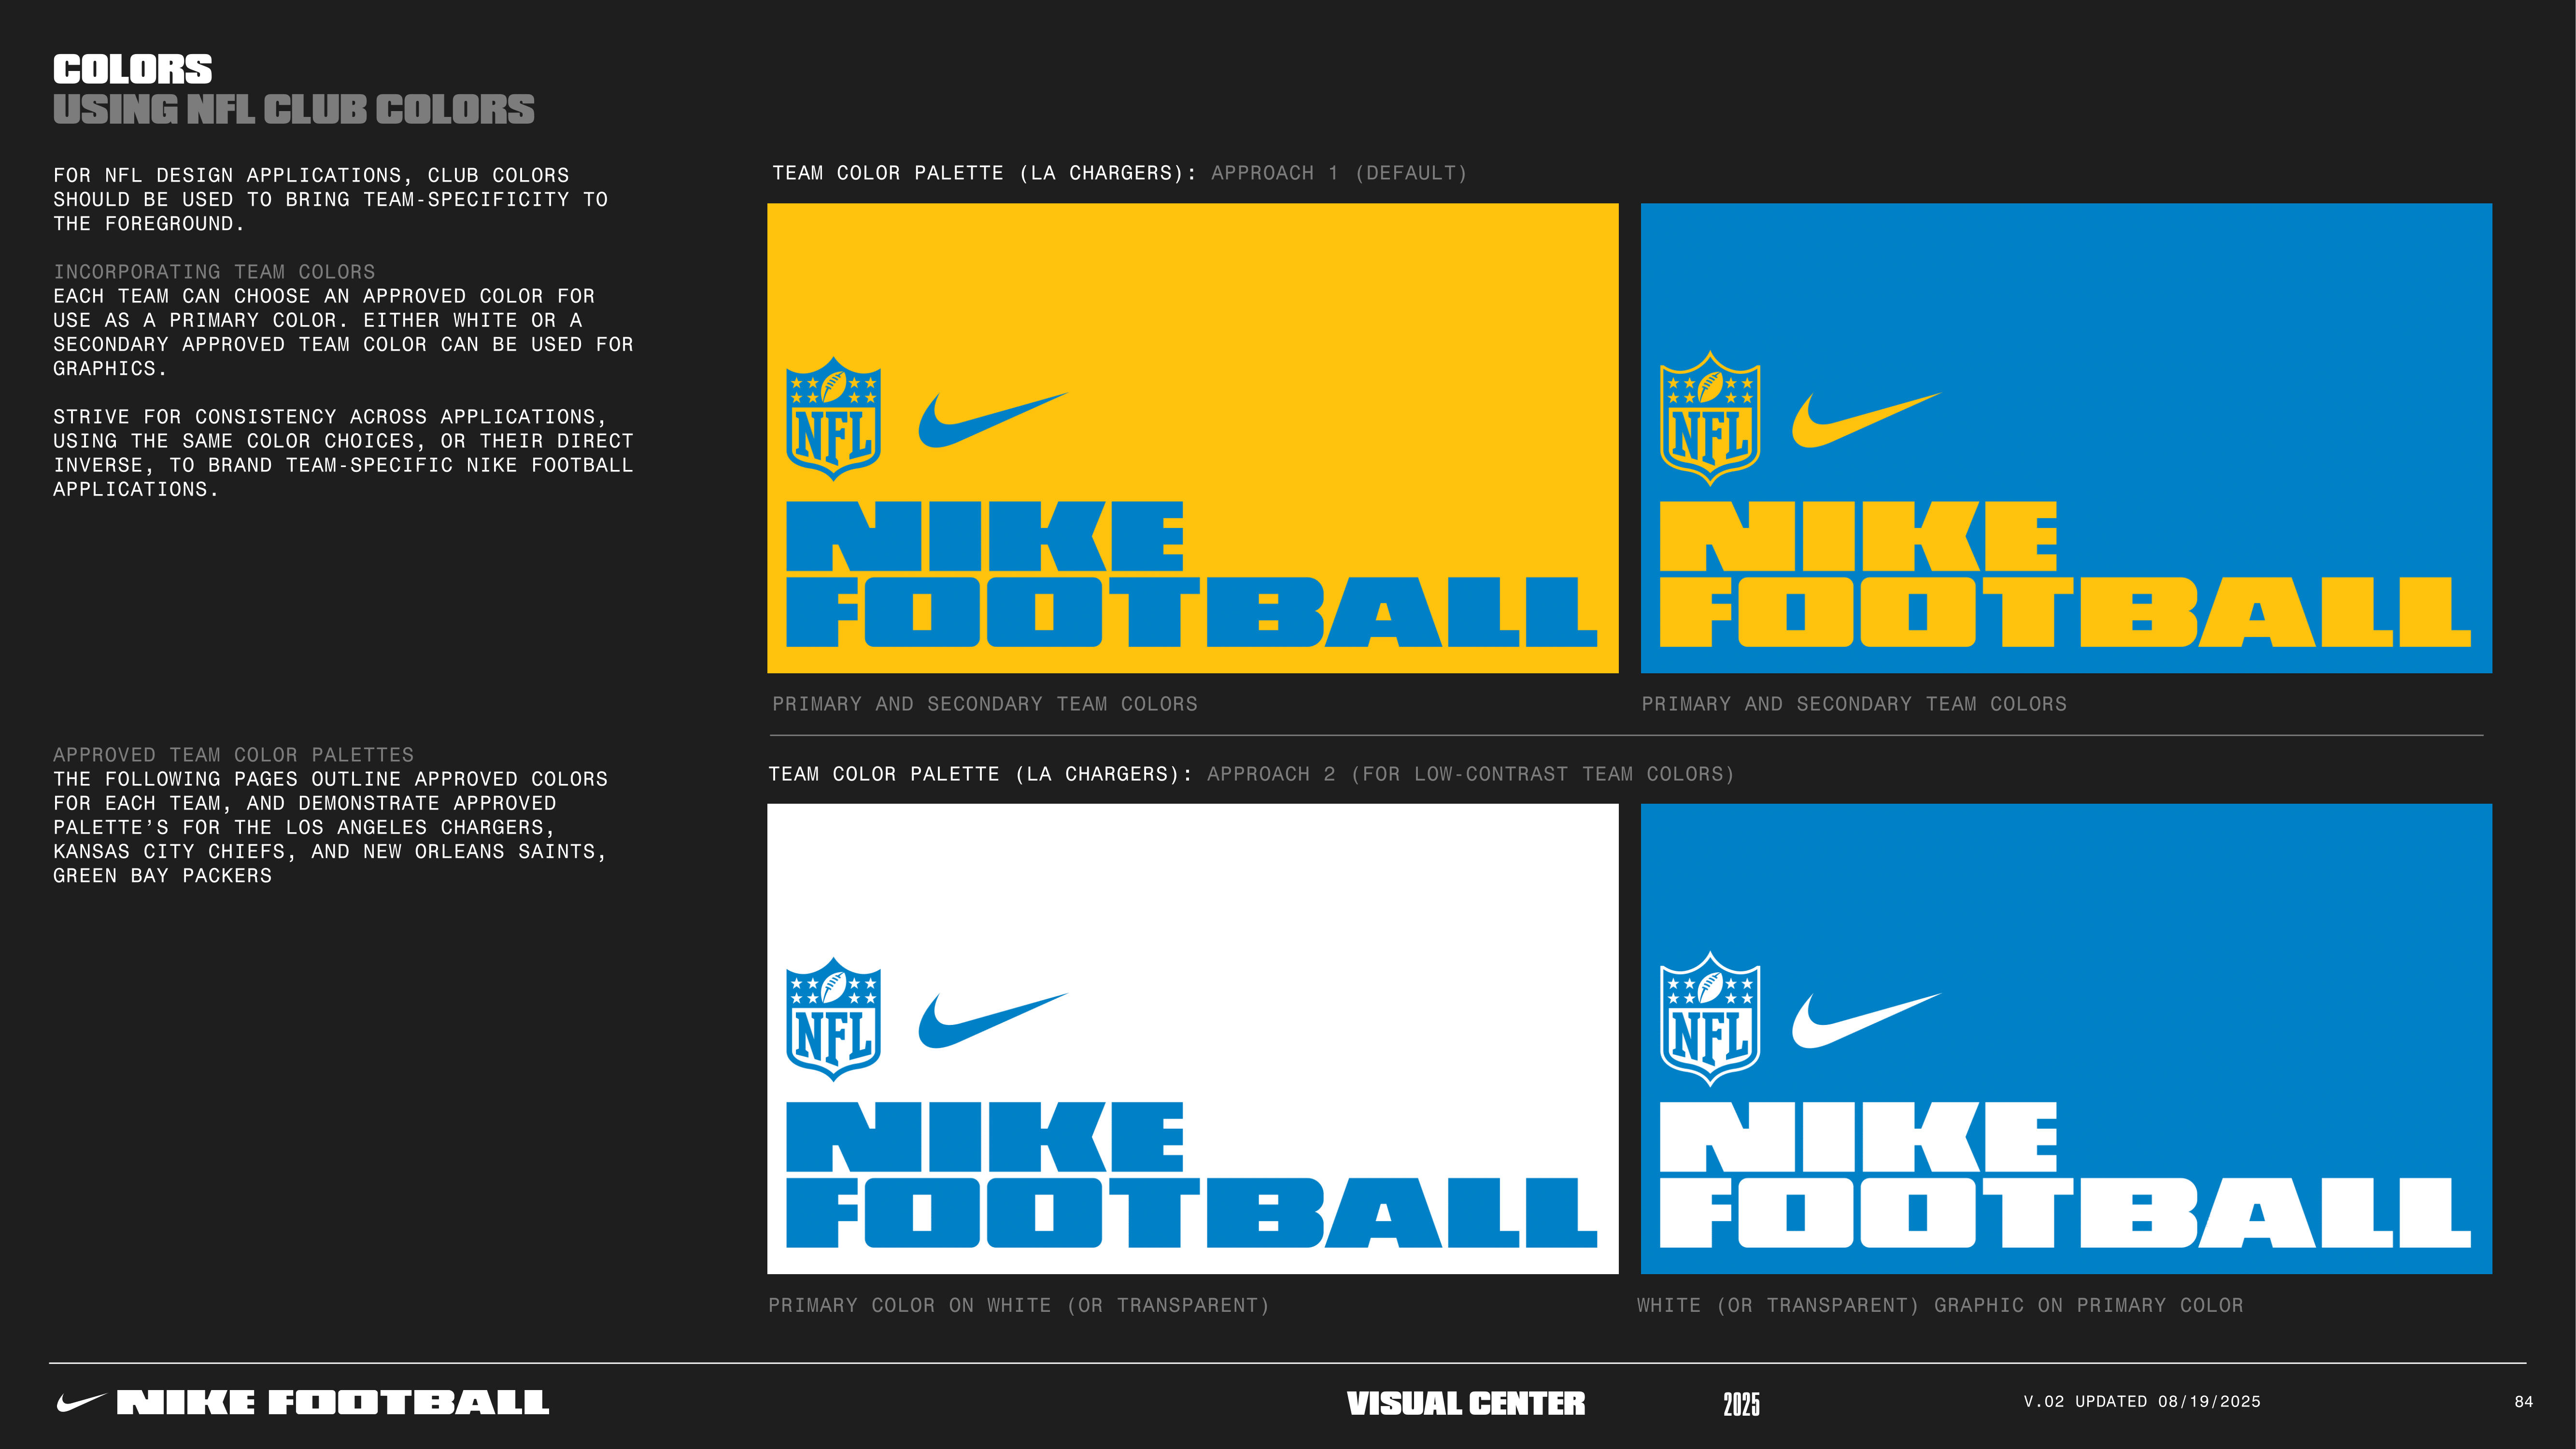Click blue NIKE FOOTBALL wordmark on yellow

pyautogui.click(x=1190, y=575)
